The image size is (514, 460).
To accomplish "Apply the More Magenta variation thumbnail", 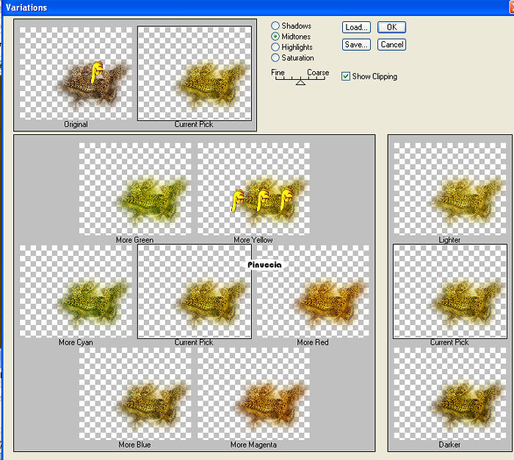I will coord(253,393).
